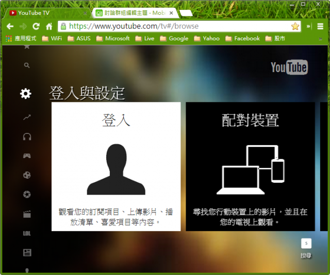330x275 pixels.
Task: Open the search magnifier in YouTube sidebar
Action: [27, 65]
